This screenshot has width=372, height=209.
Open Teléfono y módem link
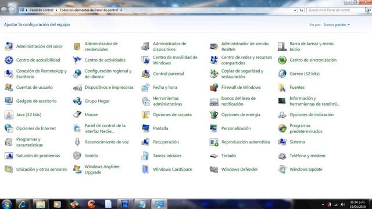click(x=307, y=156)
